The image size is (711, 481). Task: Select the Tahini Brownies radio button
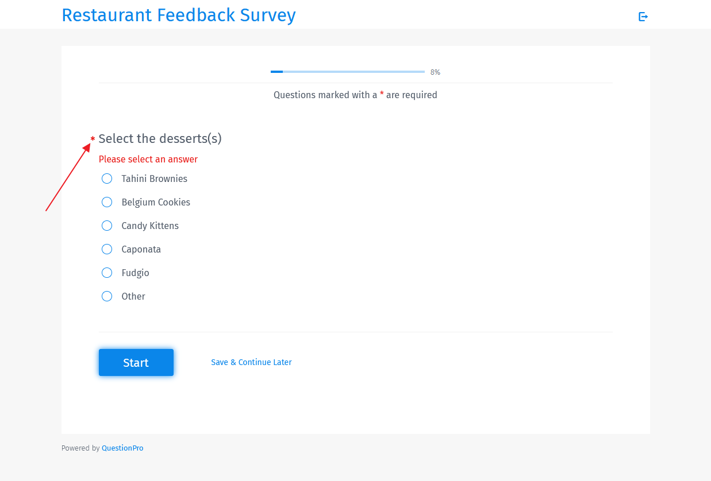(107, 179)
